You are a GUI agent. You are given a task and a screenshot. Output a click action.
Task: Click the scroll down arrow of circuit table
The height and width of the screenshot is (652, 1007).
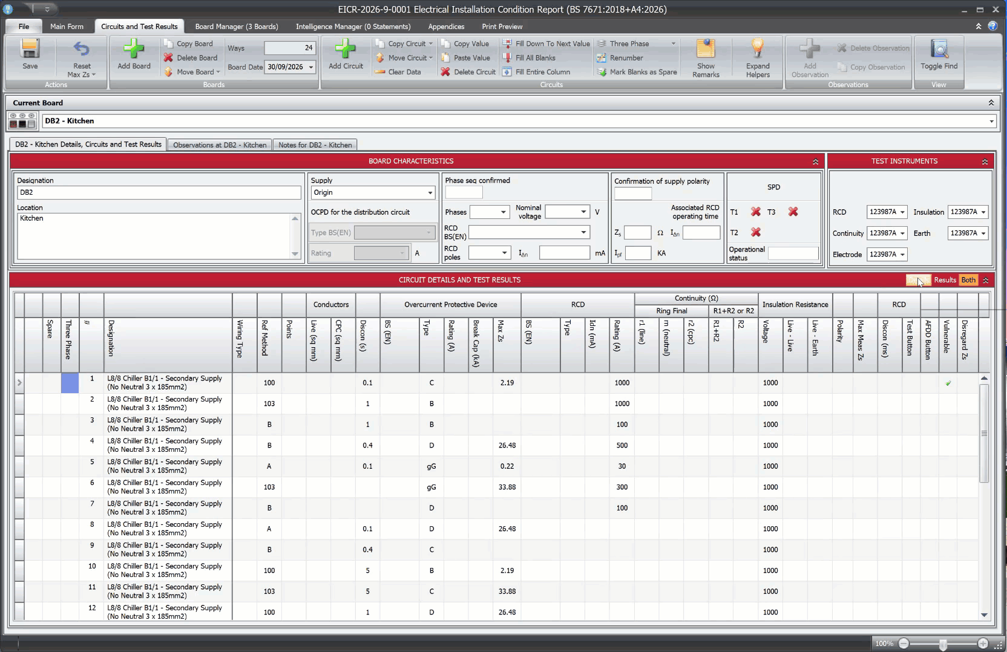point(984,615)
